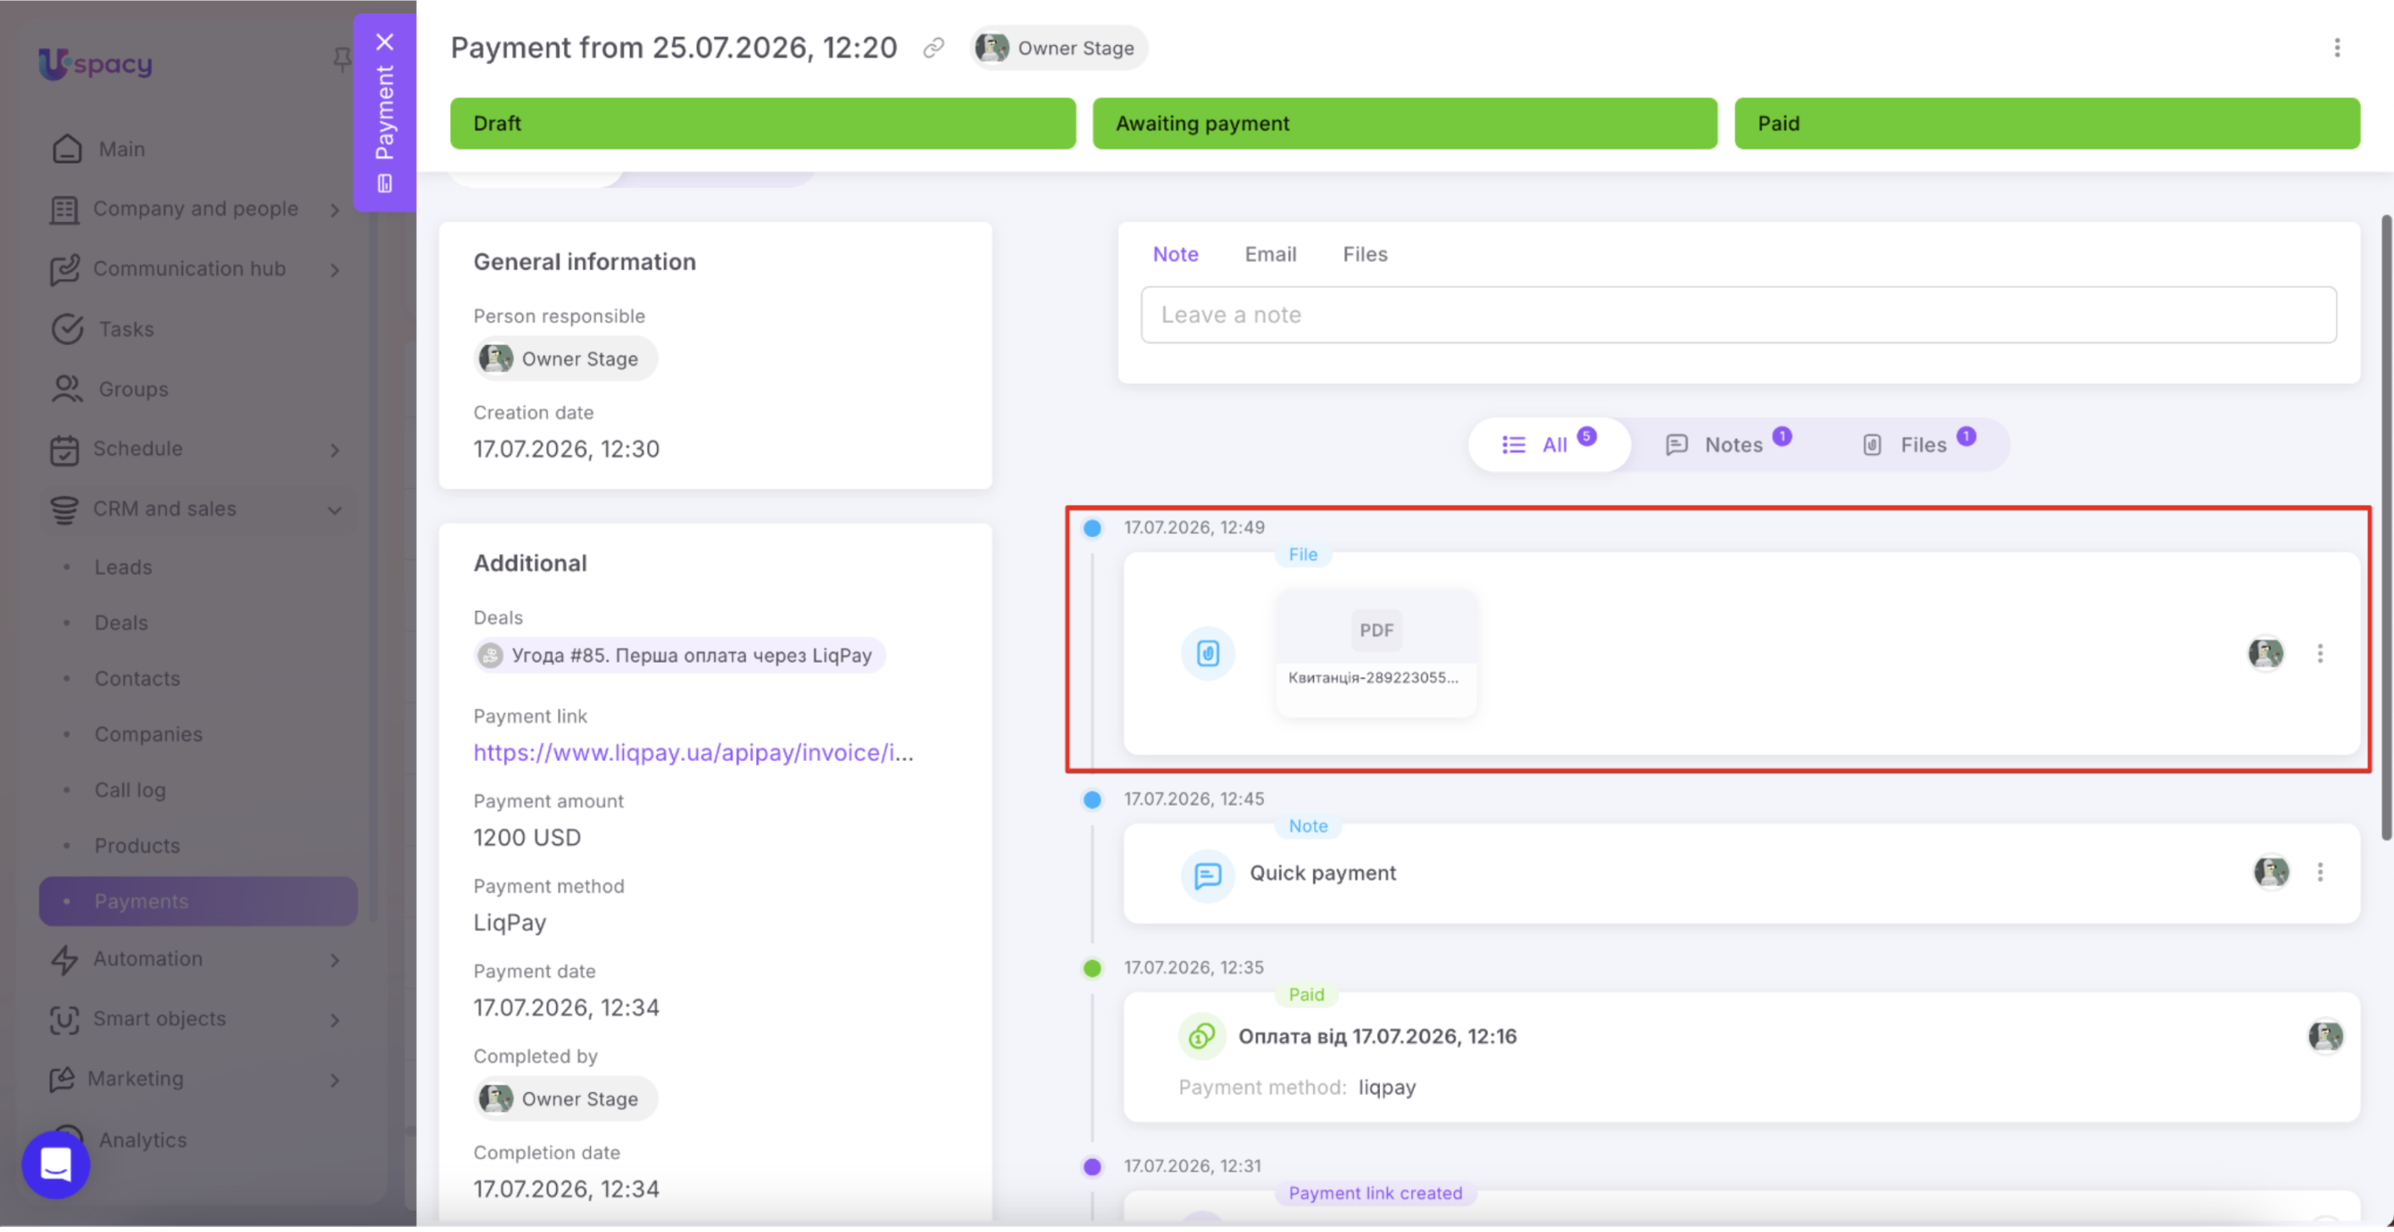Click the vertical Payment tab label
Viewport: 2394px width, 1232px height.
(x=384, y=113)
